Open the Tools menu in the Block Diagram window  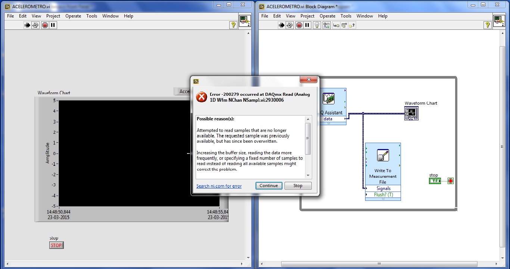click(346, 16)
